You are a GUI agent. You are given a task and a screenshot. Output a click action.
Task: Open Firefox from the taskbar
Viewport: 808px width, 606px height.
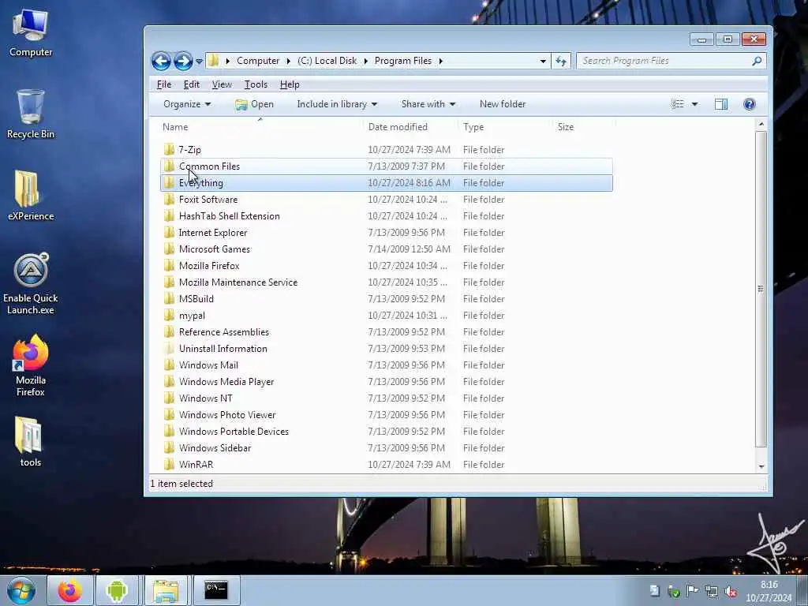(x=70, y=590)
